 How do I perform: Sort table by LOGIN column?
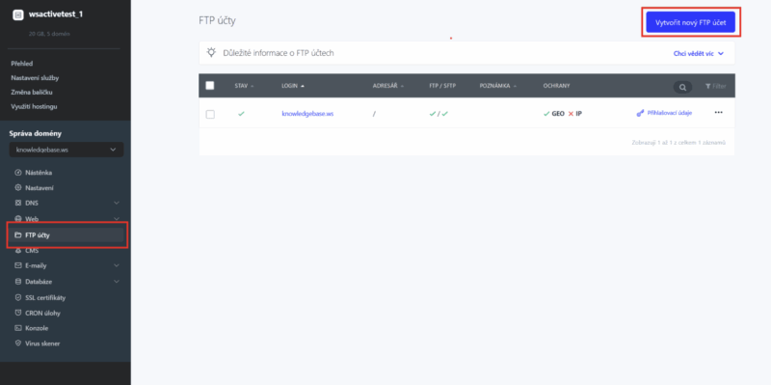coord(293,86)
